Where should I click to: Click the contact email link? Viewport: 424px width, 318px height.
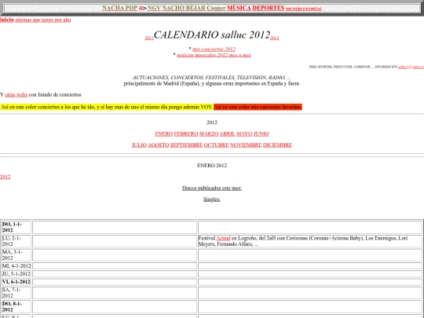tap(411, 67)
